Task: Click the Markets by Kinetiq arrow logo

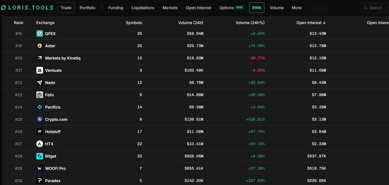Action: coord(40,58)
